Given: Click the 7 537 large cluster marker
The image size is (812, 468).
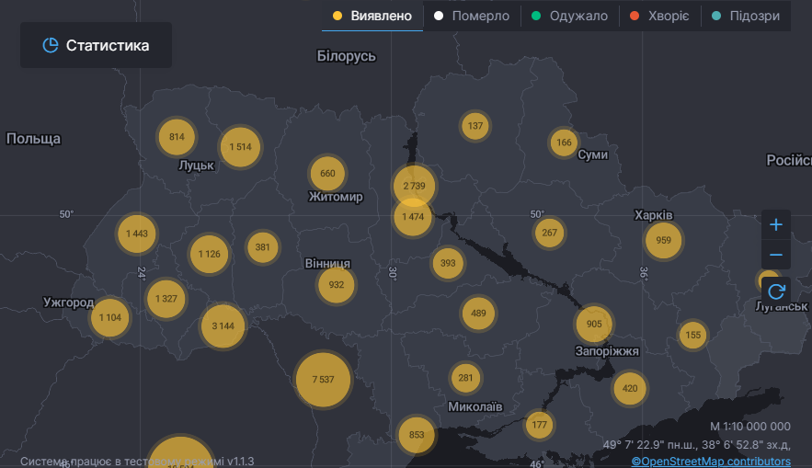Looking at the screenshot, I should (323, 380).
